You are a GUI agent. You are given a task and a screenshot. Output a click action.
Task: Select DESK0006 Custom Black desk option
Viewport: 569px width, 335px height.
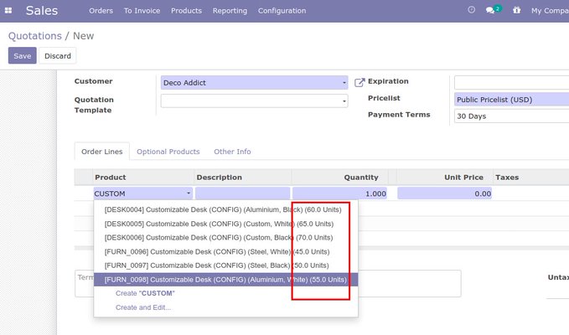click(225, 238)
